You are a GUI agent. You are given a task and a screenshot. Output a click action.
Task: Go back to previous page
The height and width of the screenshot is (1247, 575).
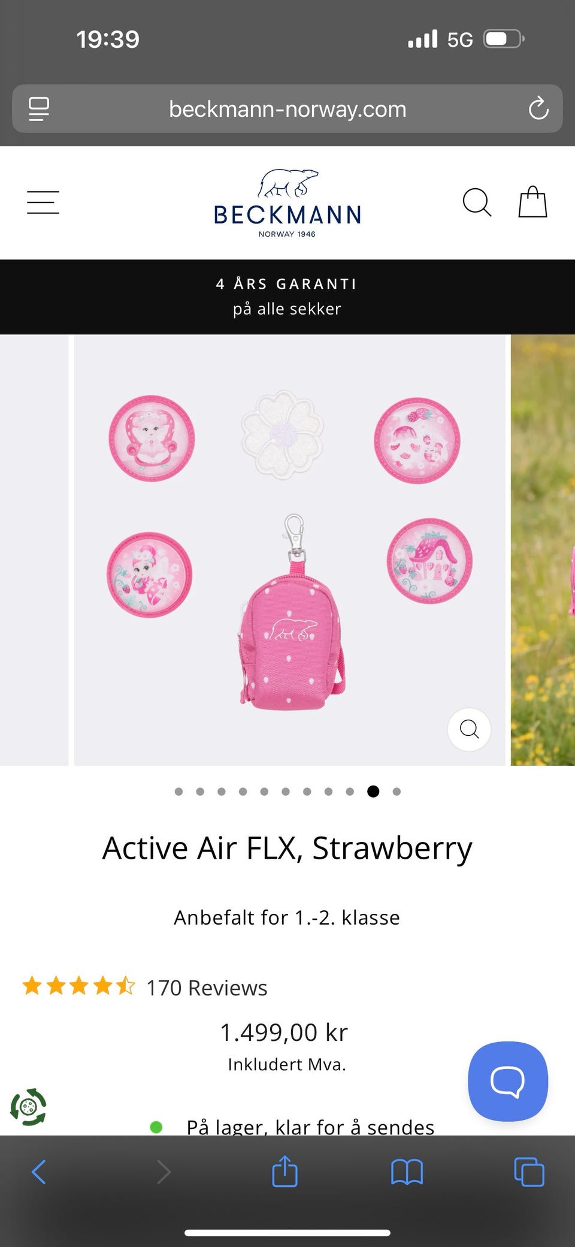click(x=39, y=1171)
